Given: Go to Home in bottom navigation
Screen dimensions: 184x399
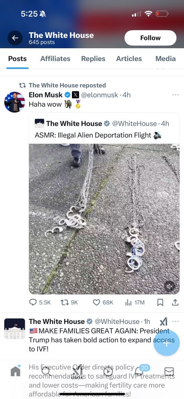Looking at the screenshot, I should (x=16, y=371).
